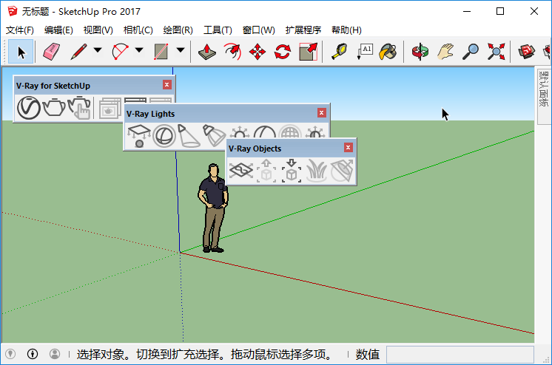The width and height of the screenshot is (552, 365).
Task: Close the V-Ray Lights toolbar
Action: [x=321, y=113]
